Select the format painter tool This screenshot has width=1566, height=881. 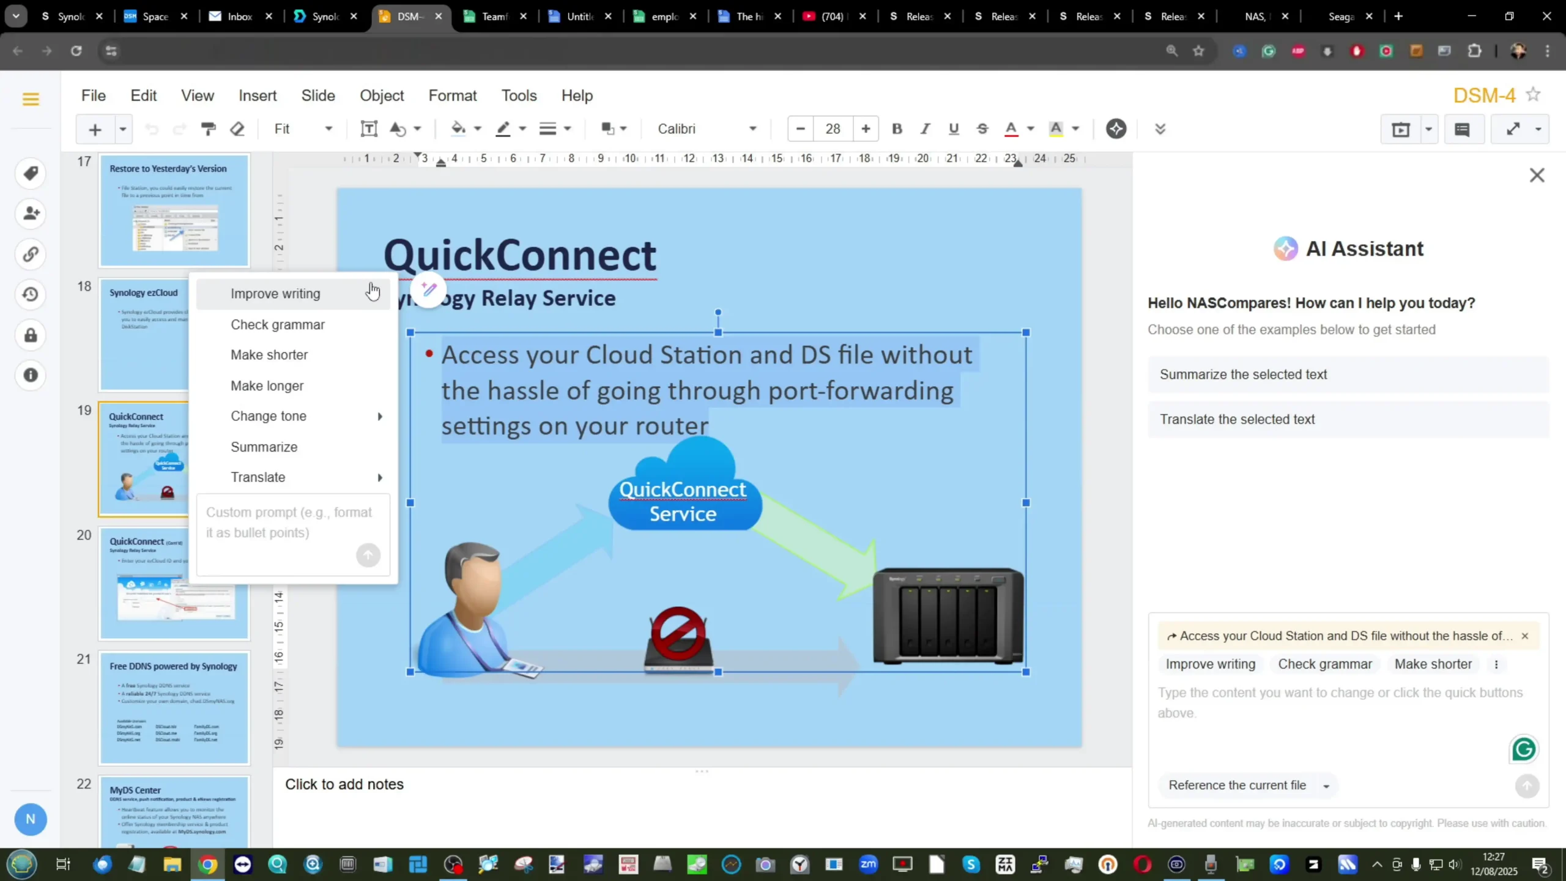[208, 128]
